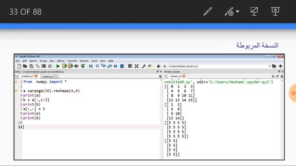This screenshot has width=296, height=166.
Task: Click the Maximize current pane icon
Action: click(x=130, y=66)
